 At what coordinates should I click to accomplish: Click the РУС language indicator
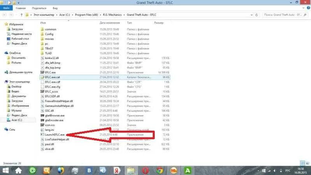coord(288,171)
